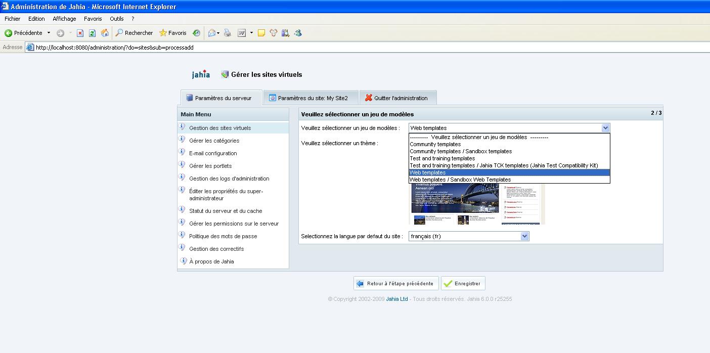Open the Fichier menu
This screenshot has width=710, height=353.
point(13,19)
